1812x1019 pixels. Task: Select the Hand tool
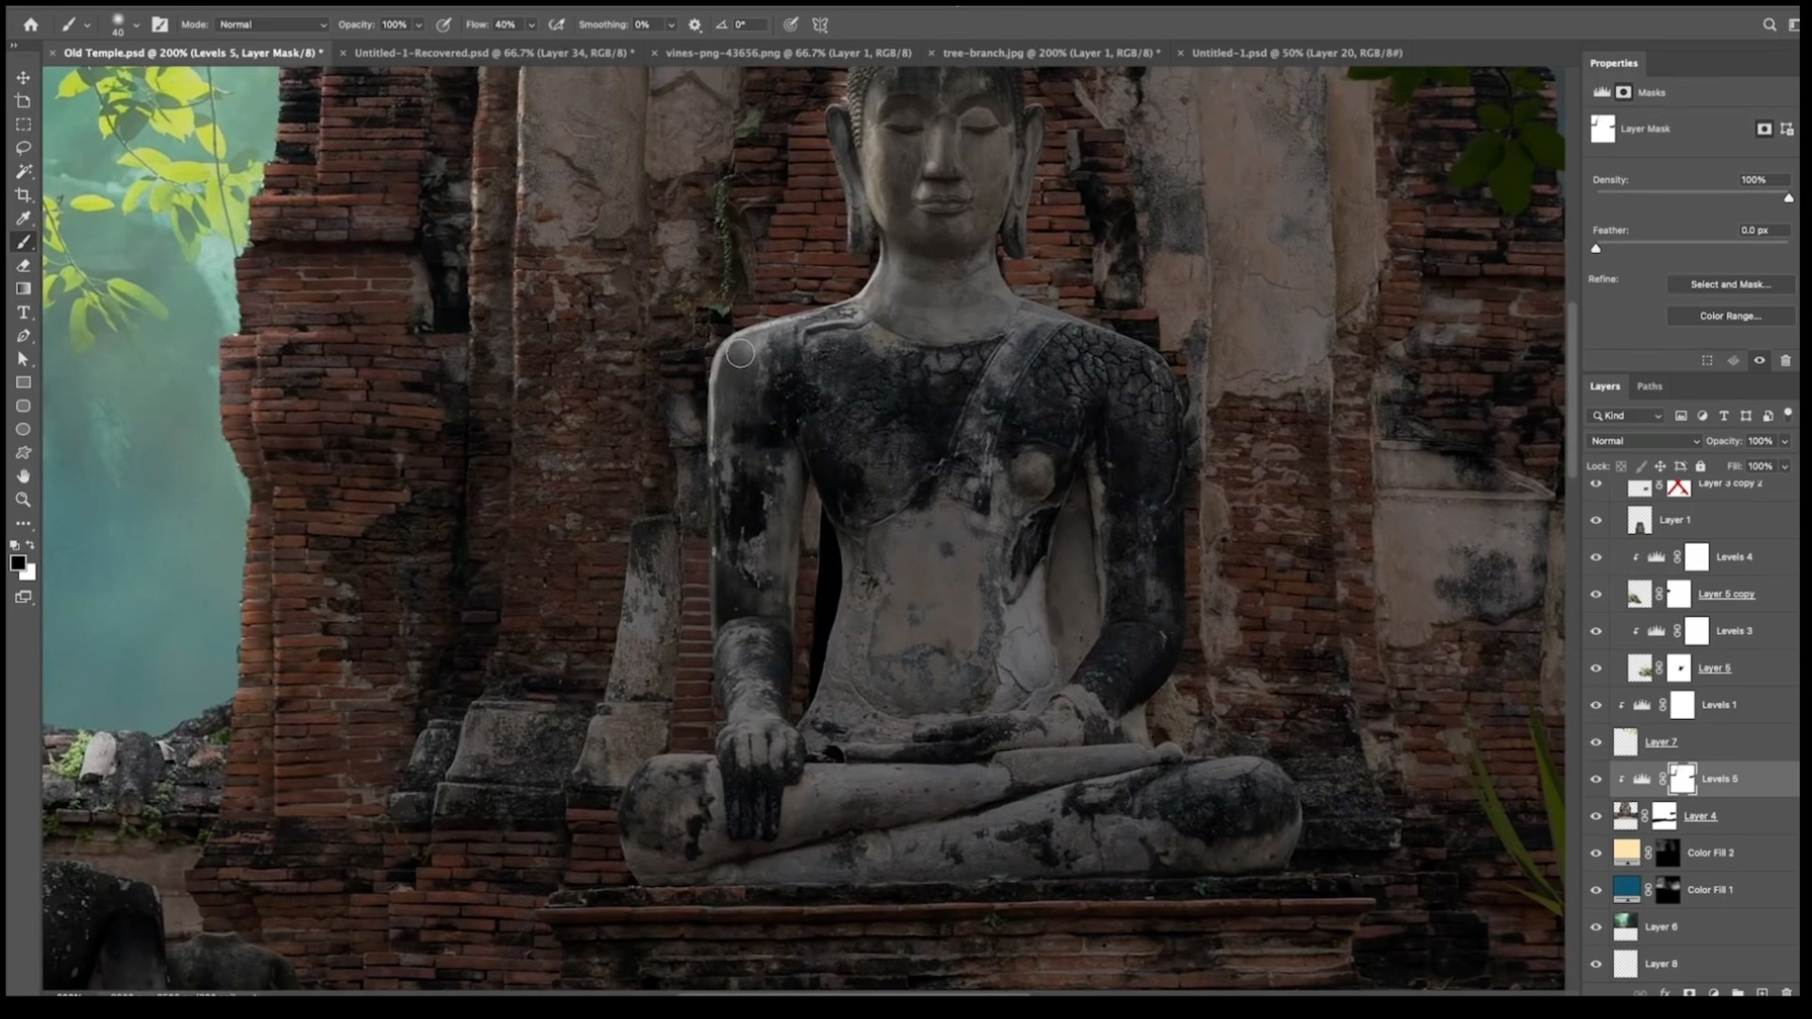(x=24, y=476)
